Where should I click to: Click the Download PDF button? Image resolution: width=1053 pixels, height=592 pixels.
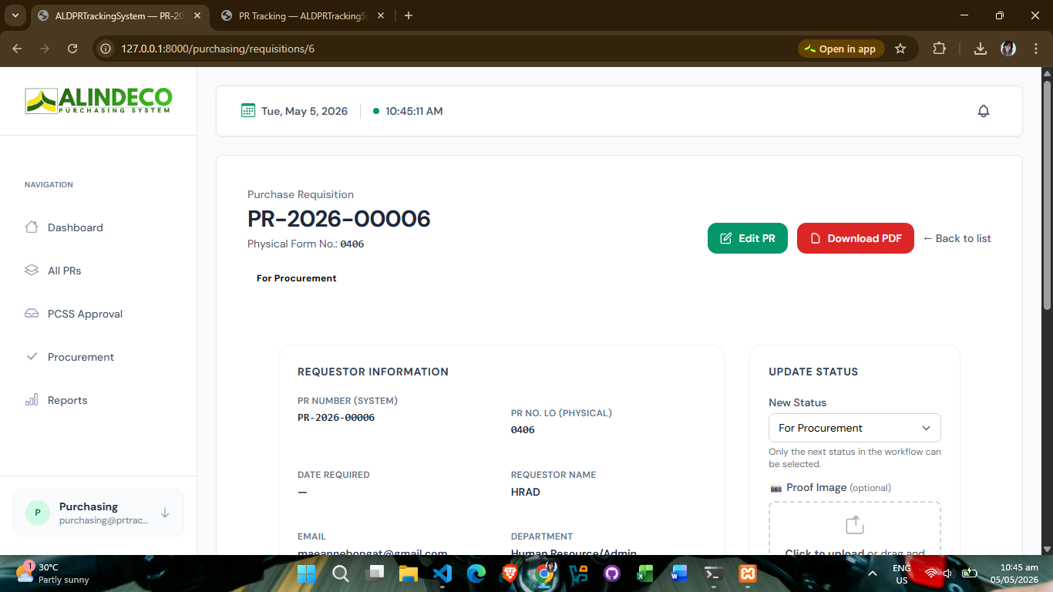coord(855,238)
